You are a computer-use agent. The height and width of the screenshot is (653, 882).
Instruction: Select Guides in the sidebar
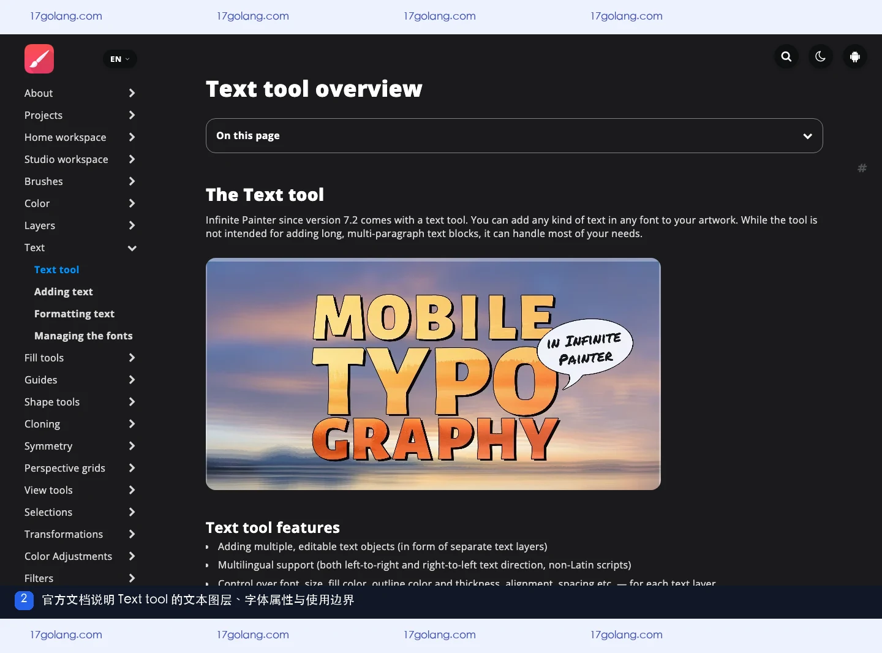point(41,380)
